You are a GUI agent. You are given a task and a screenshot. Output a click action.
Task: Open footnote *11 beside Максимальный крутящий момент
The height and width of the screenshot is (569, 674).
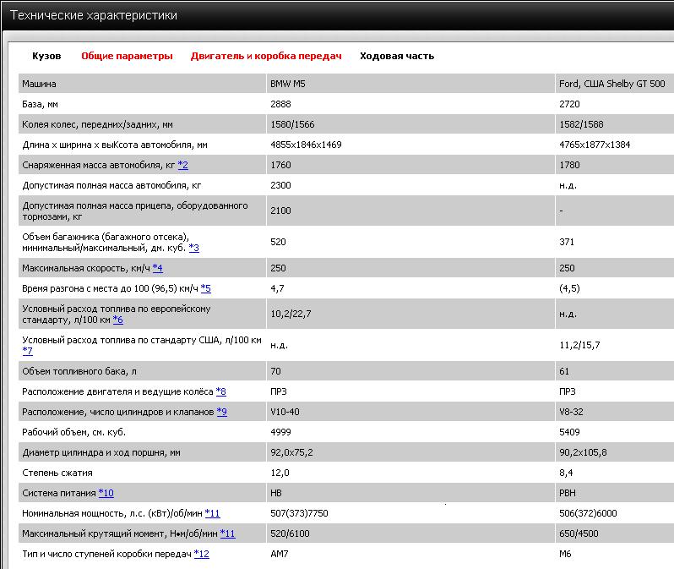coord(227,533)
